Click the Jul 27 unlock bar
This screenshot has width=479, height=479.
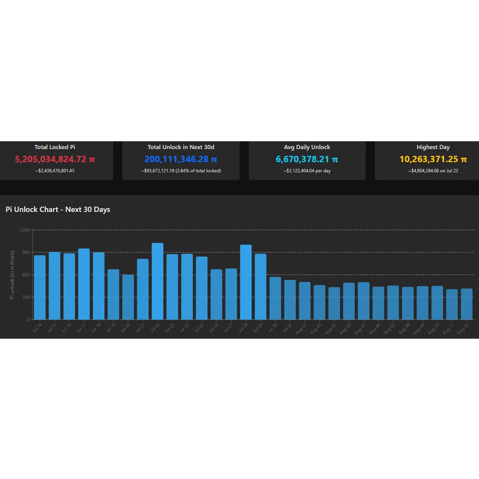(231, 294)
